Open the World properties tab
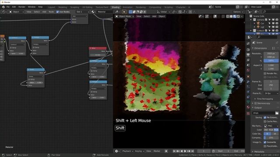Image resolution: width=280 pixels, height=157 pixels. click(x=248, y=70)
